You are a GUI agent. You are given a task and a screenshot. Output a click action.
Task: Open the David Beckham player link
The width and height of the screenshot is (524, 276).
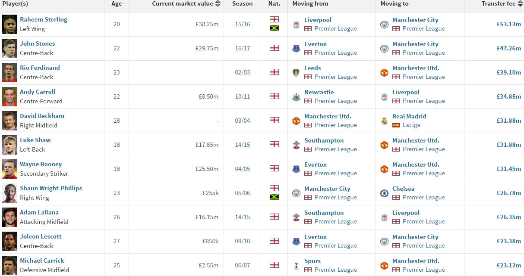pyautogui.click(x=42, y=116)
